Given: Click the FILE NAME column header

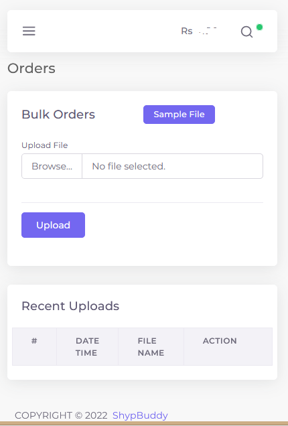Looking at the screenshot, I should (151, 347).
